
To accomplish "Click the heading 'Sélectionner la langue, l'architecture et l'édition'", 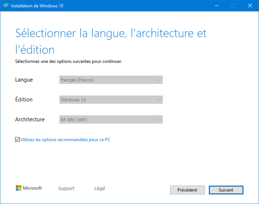I will 111,41.
